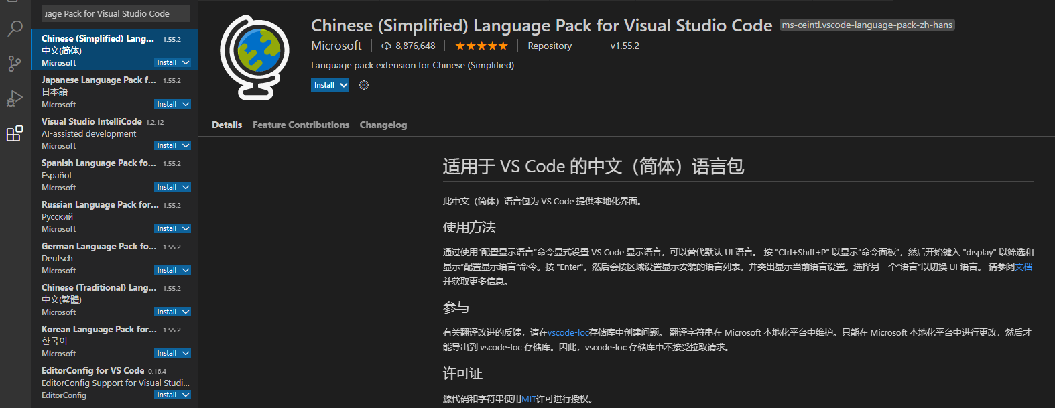Click the ms-ceintl.vscode-language-pack-zh-hans identifier
Screen dimensions: 1055x408
[867, 25]
